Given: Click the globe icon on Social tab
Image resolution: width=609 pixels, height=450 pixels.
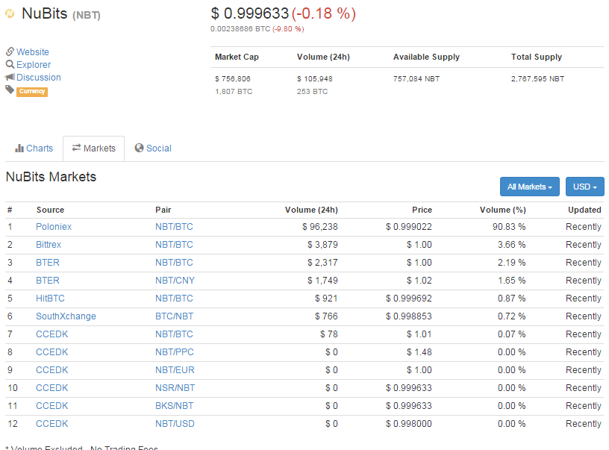Looking at the screenshot, I should tap(139, 148).
